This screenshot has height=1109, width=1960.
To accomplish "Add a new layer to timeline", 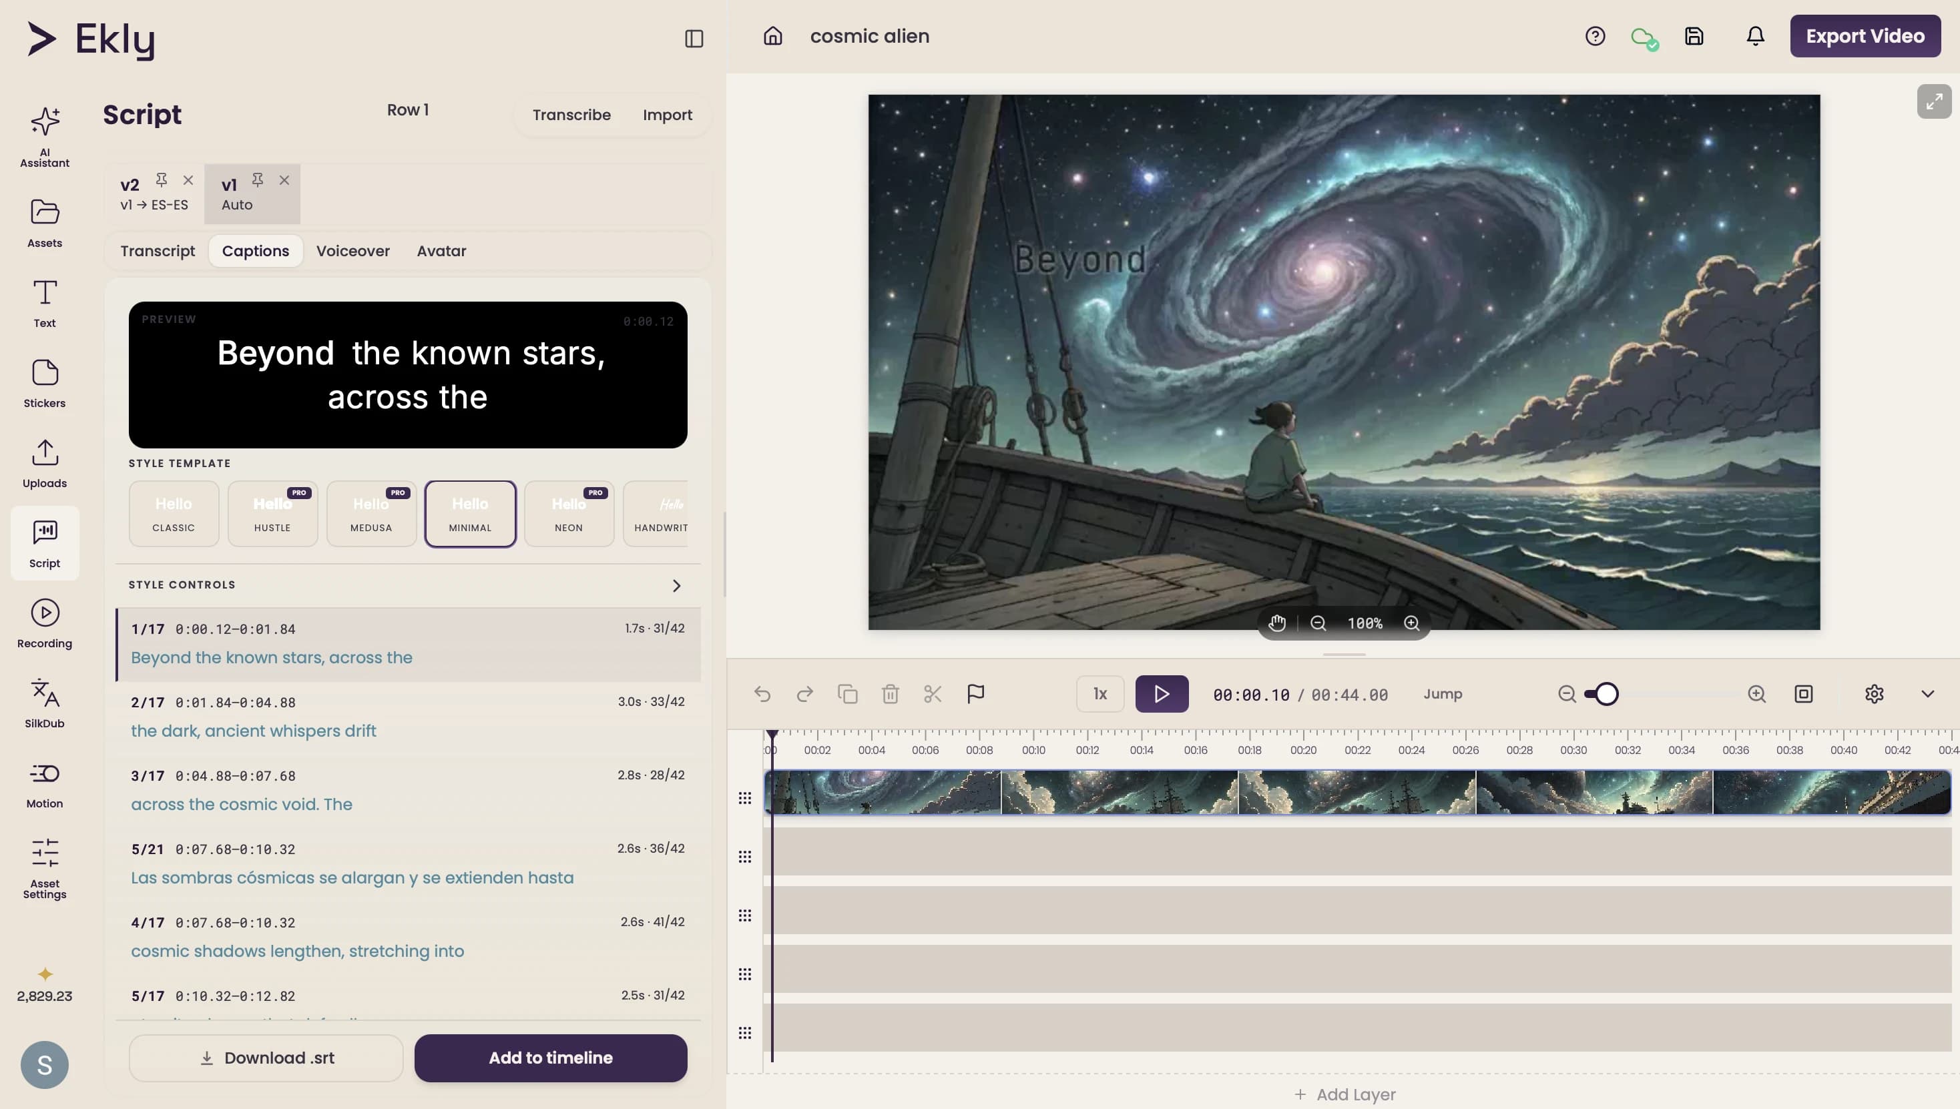I will (x=1344, y=1094).
